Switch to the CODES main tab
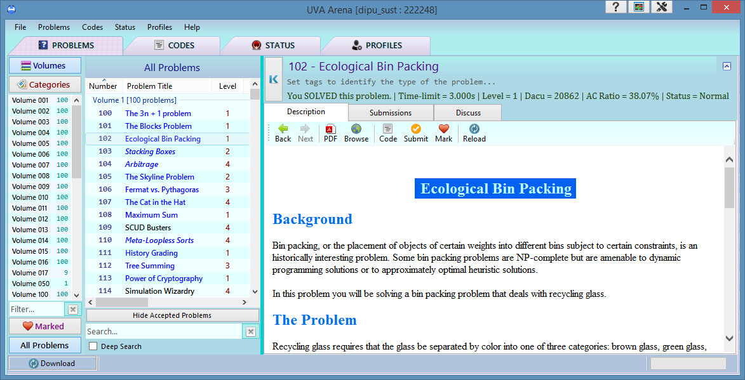Viewport: 745px width, 380px height. [x=174, y=46]
